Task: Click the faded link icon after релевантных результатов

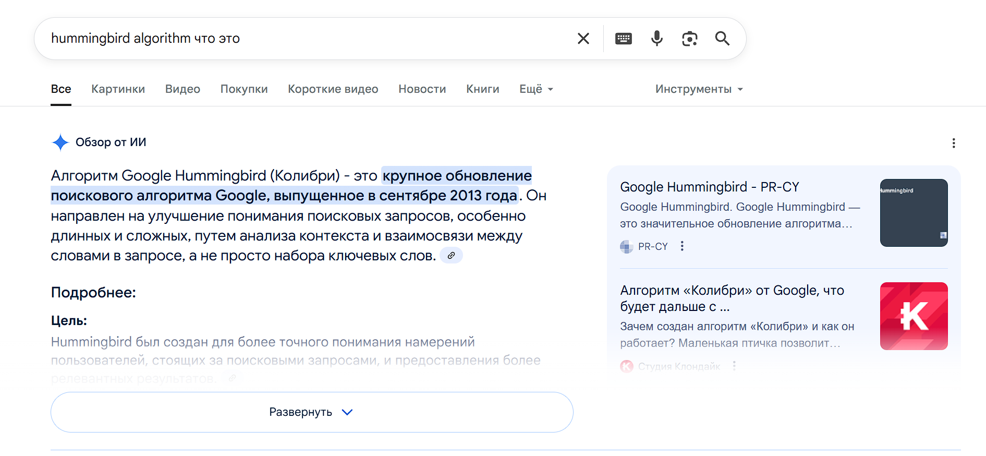Action: point(232,378)
